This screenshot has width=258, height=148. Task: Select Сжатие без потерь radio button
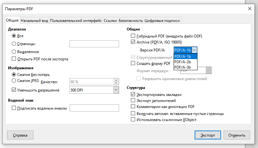[14, 75]
